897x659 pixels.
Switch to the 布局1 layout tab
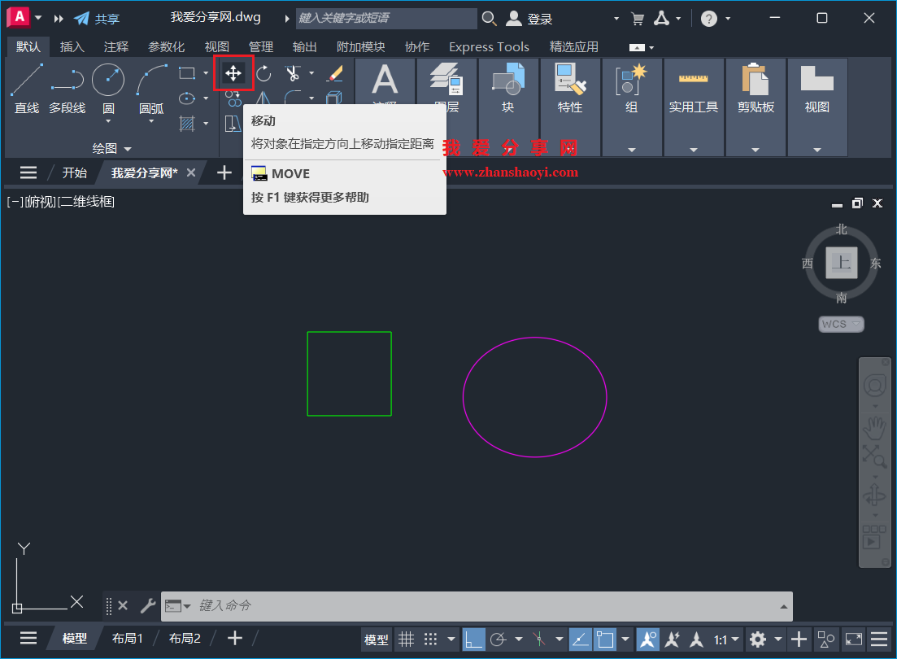[x=127, y=639]
